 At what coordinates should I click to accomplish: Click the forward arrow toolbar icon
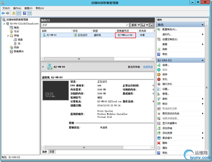(8, 13)
